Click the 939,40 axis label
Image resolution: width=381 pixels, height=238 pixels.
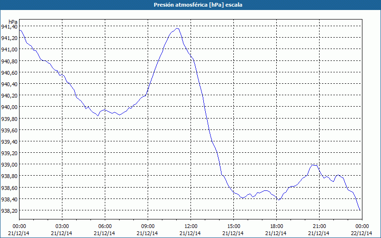click(9, 141)
